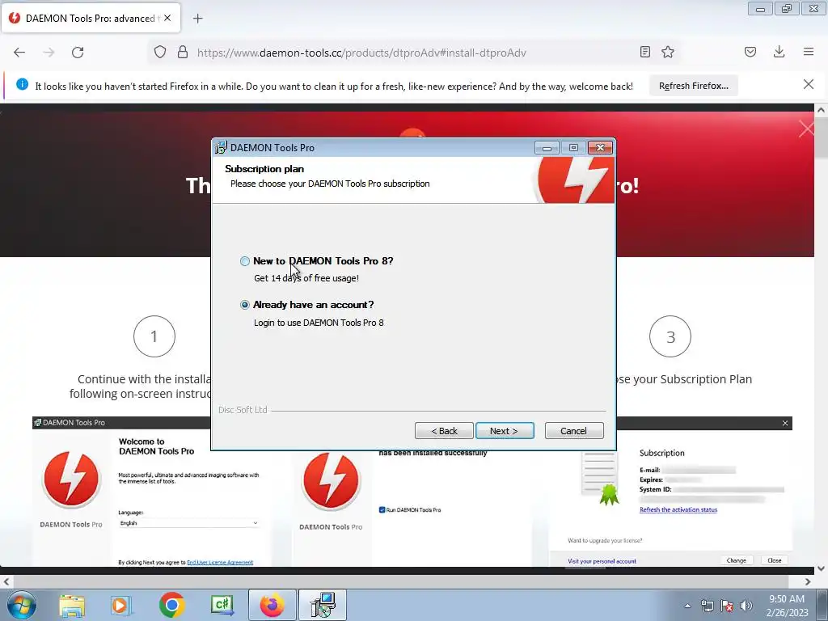The image size is (828, 621).
Task: Click the network tray icon
Action: point(707,606)
